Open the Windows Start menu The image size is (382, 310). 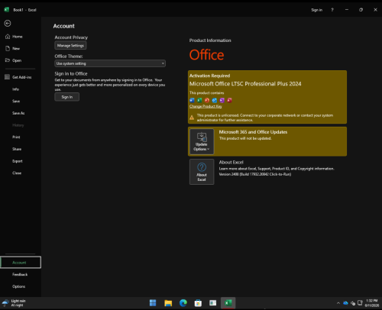(153, 303)
